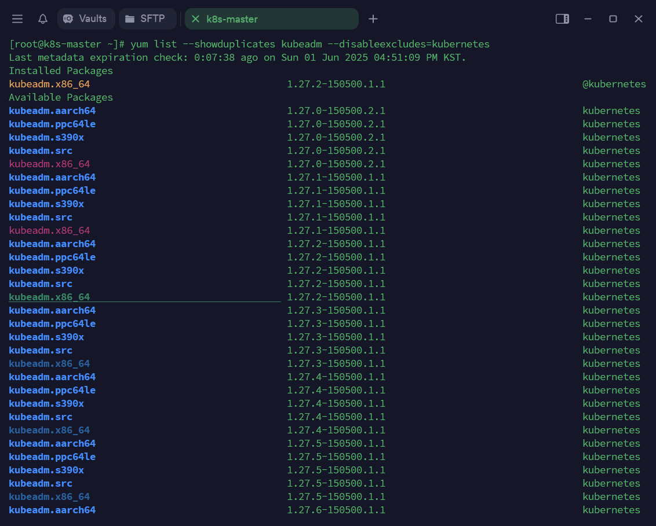Image resolution: width=656 pixels, height=526 pixels.
Task: Click kubeadm.x86_64 on the 1.27.0-150500.2.1 row
Action: pyautogui.click(x=49, y=164)
